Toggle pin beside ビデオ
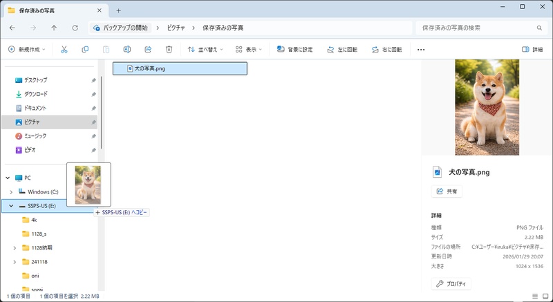The image size is (553, 302). click(93, 150)
